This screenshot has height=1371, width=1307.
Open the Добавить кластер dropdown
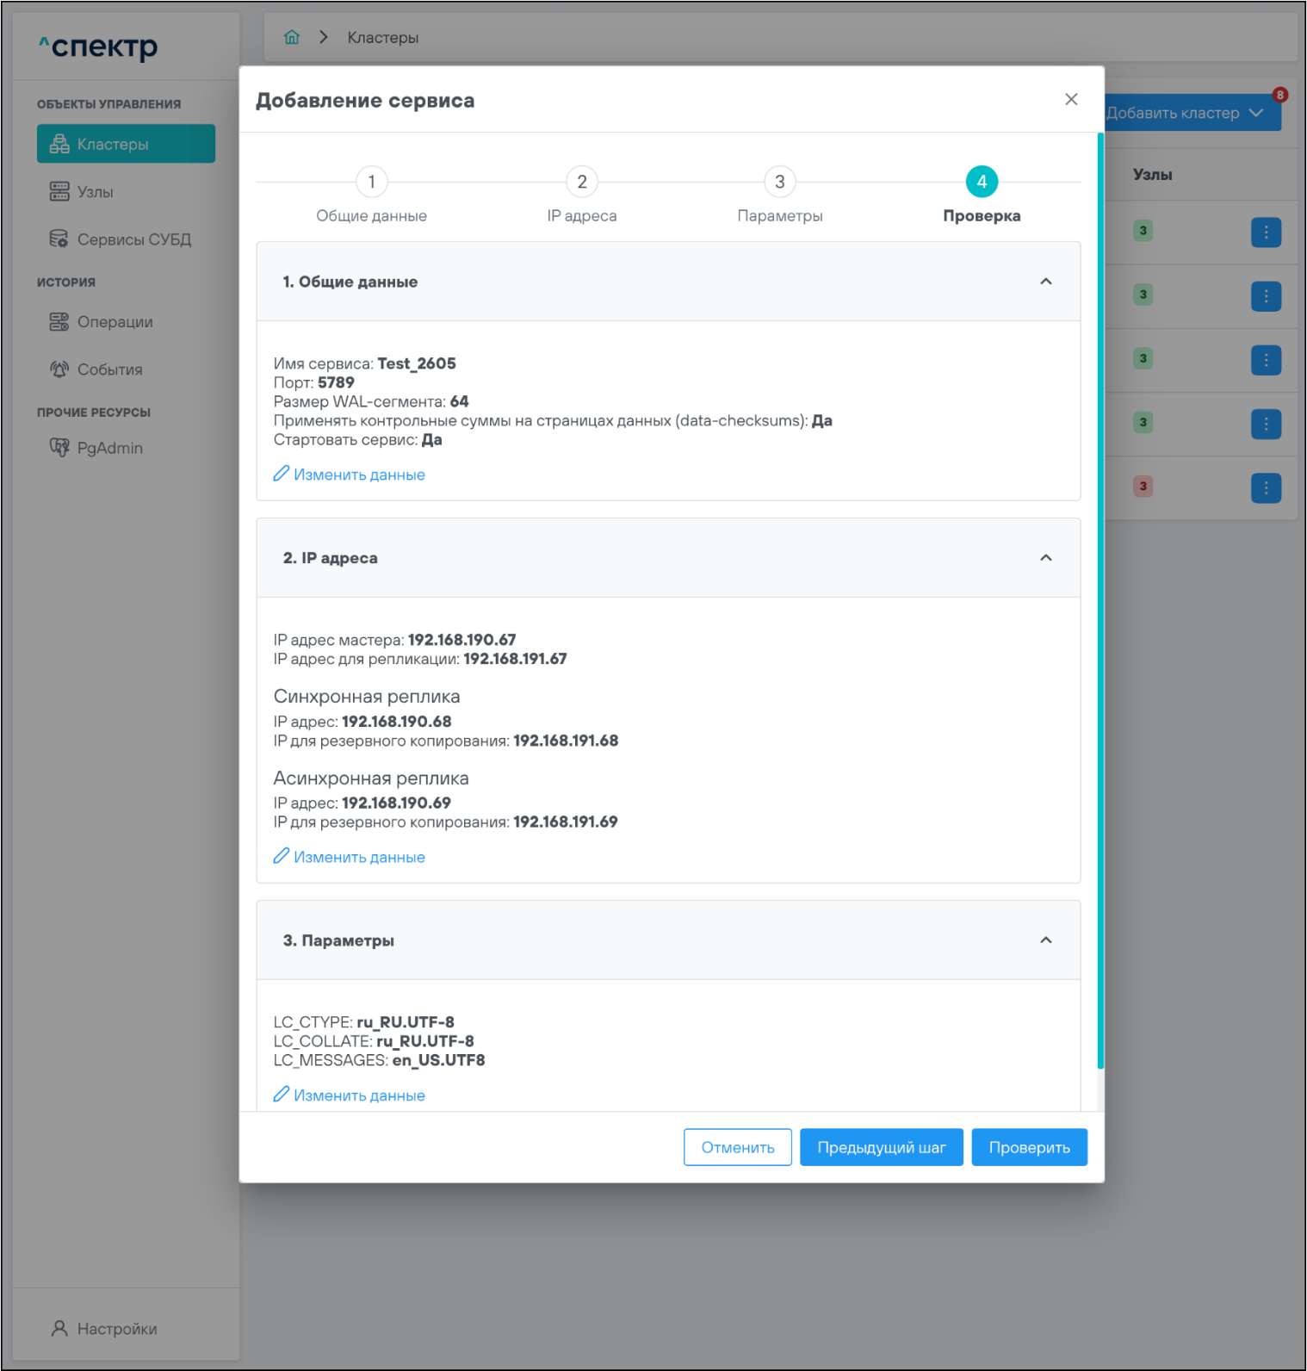coord(1192,113)
